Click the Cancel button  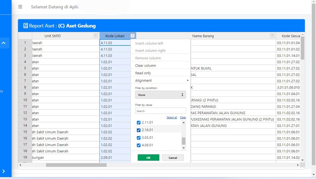[x=173, y=158]
